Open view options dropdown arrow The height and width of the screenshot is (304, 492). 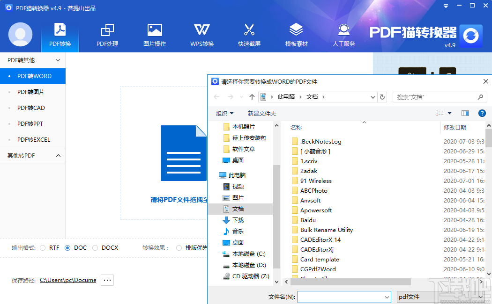[449, 113]
